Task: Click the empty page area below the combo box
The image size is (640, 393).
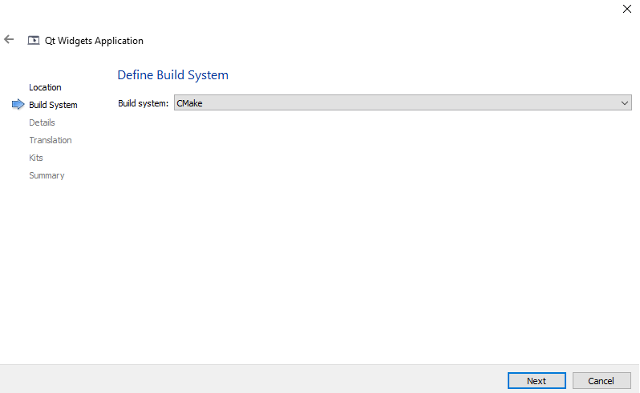Action: (369, 240)
